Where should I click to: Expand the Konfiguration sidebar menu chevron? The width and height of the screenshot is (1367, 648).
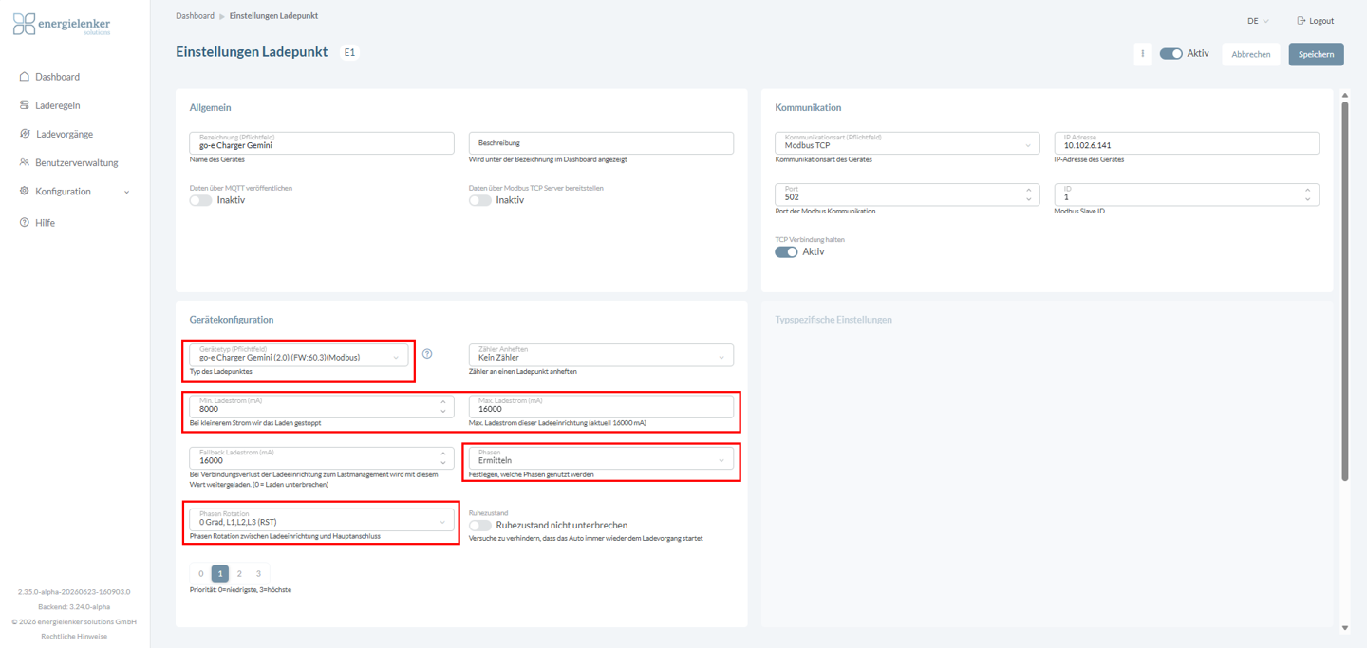click(127, 192)
